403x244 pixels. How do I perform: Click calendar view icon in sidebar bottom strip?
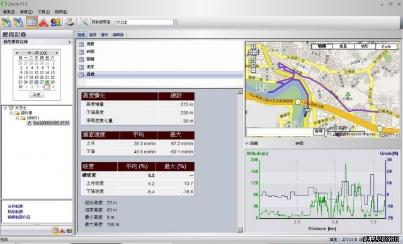(55, 230)
